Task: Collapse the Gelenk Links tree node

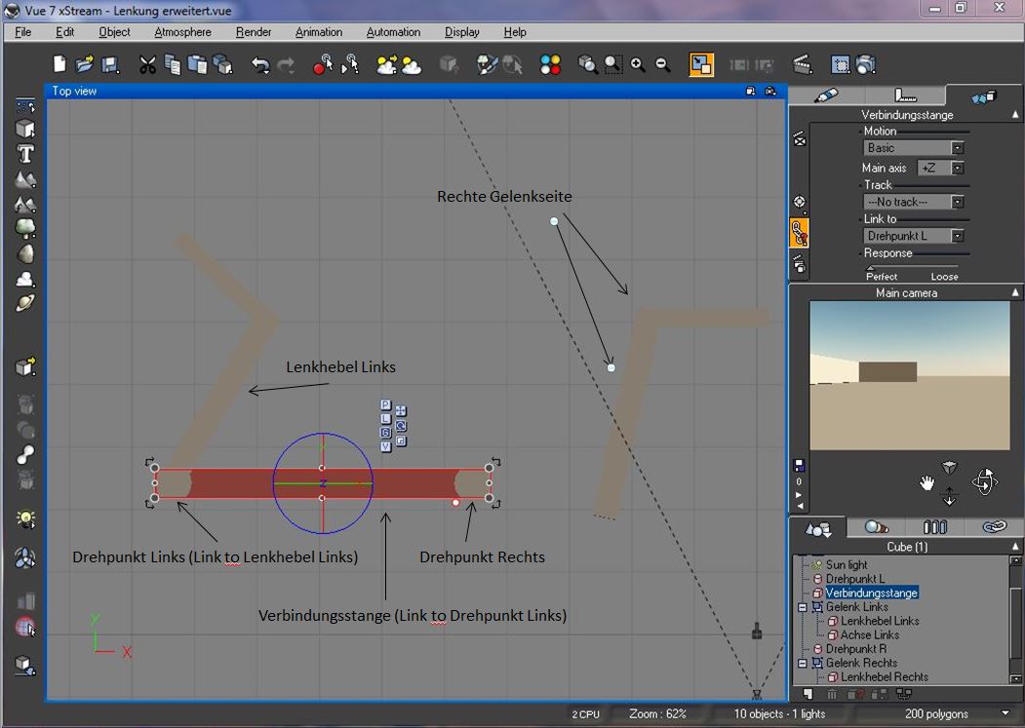Action: [x=803, y=607]
